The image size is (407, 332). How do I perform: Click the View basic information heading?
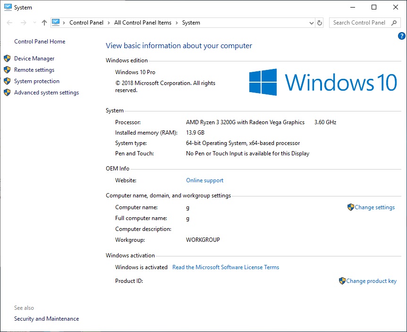pos(179,46)
